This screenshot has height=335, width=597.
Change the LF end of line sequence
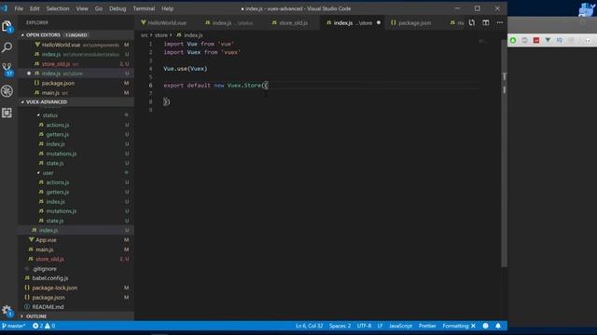(380, 326)
